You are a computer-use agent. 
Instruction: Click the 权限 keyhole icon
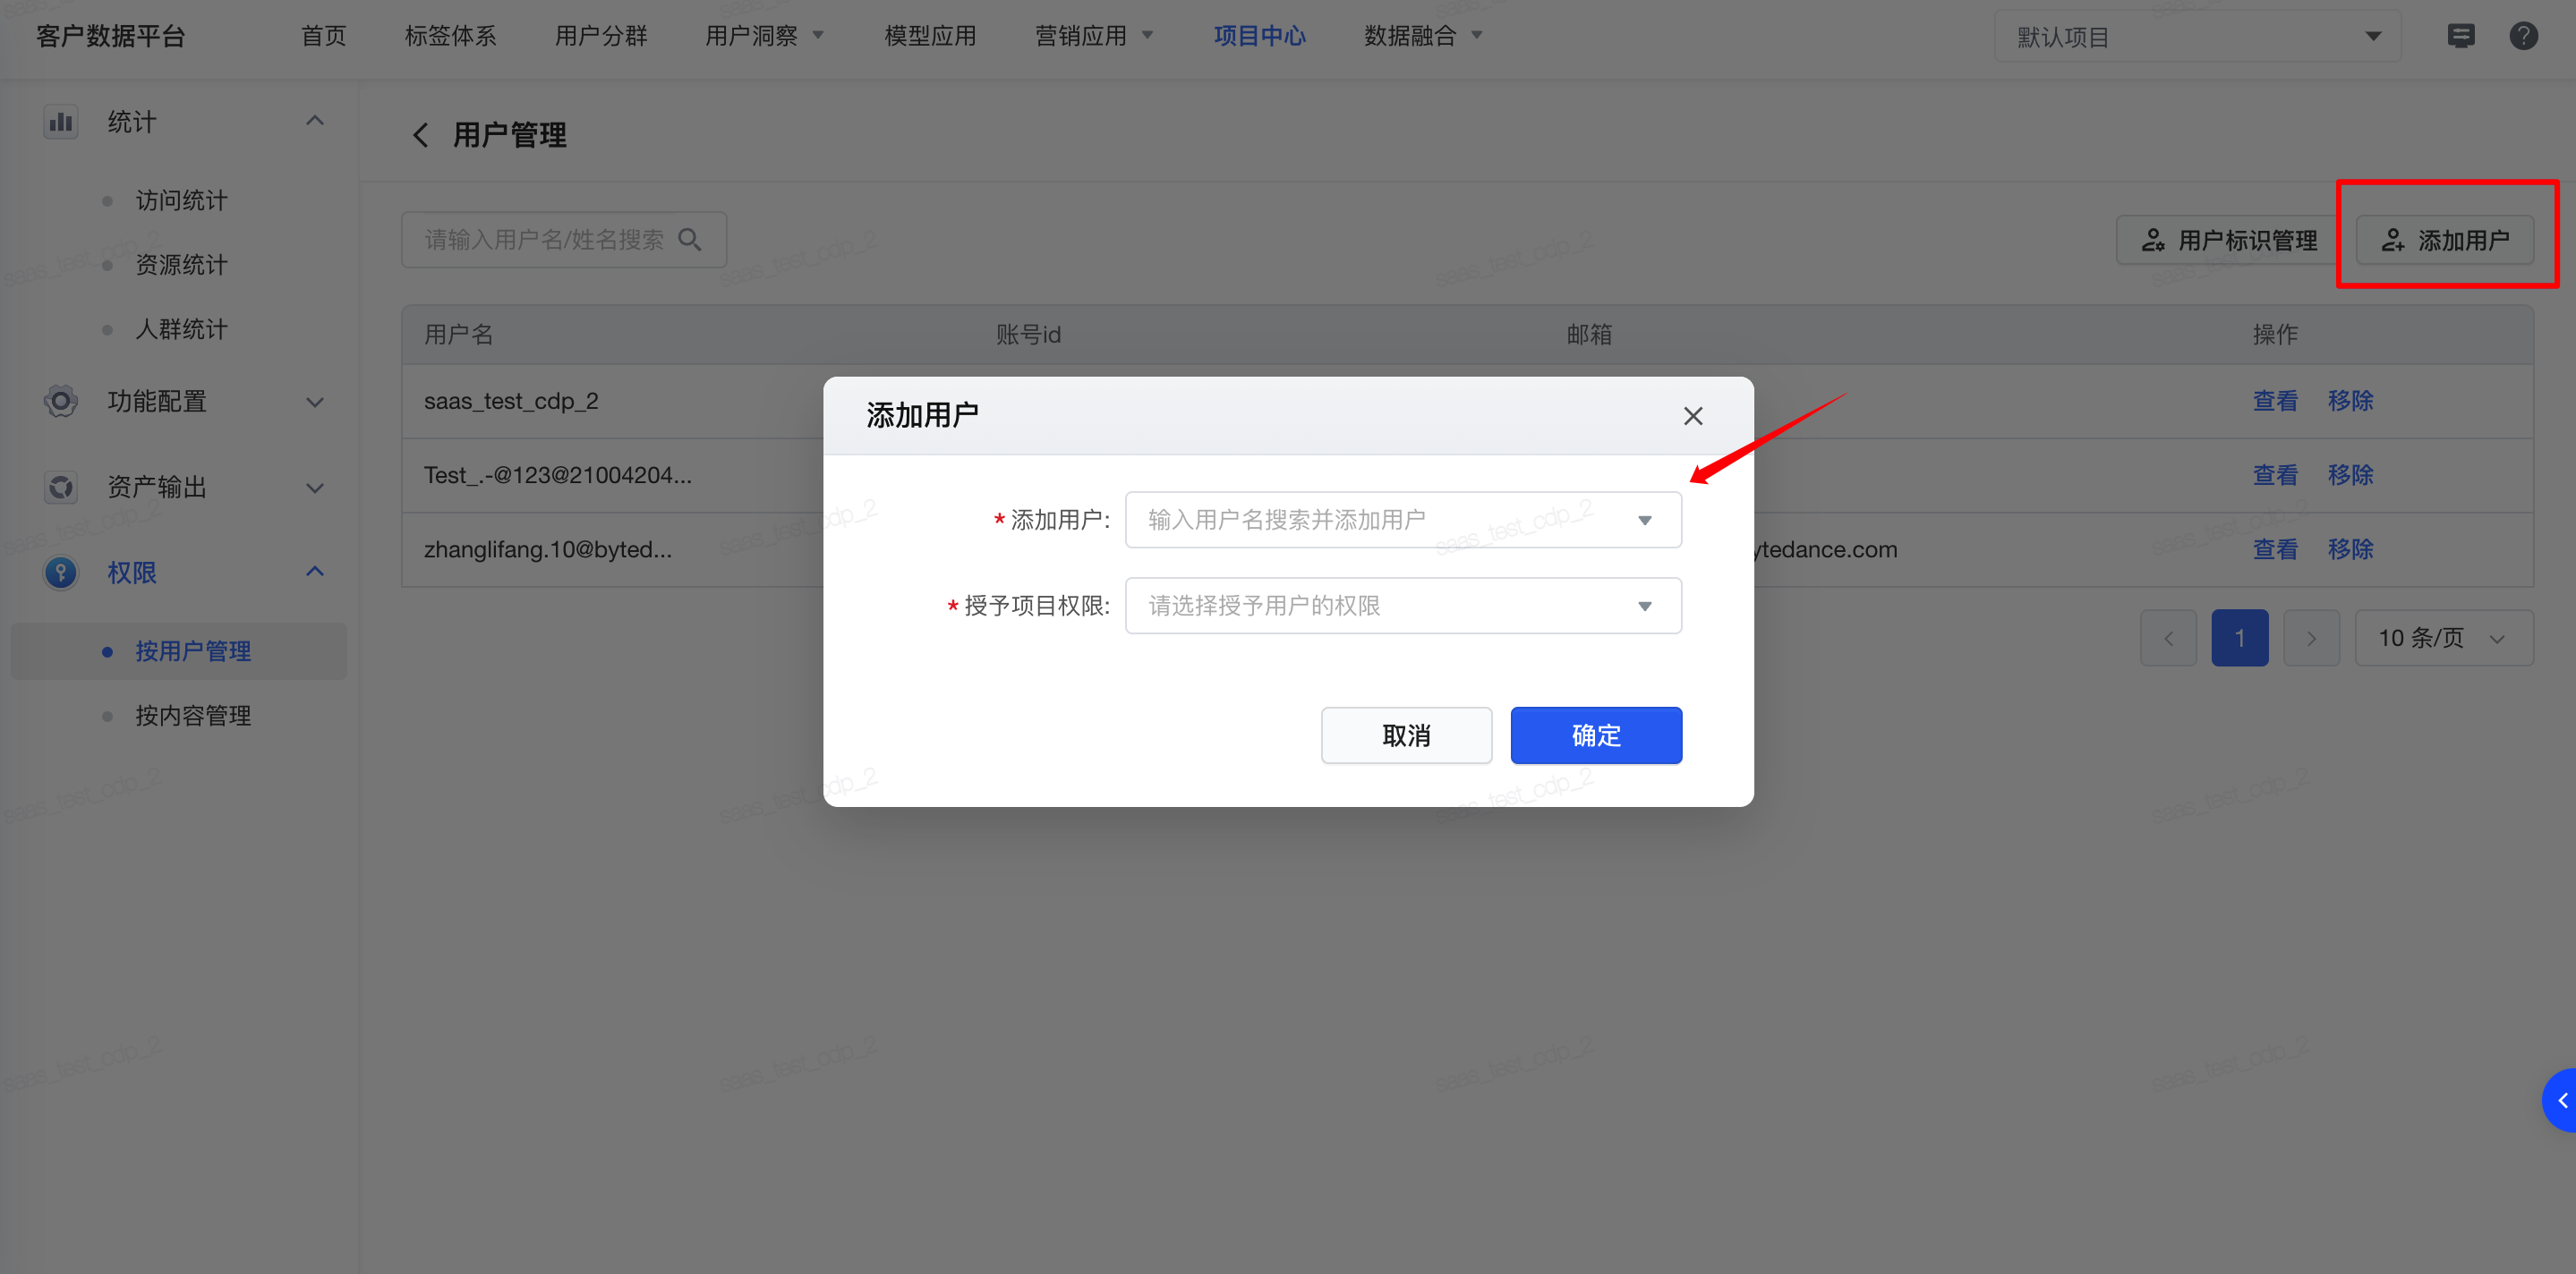(61, 573)
